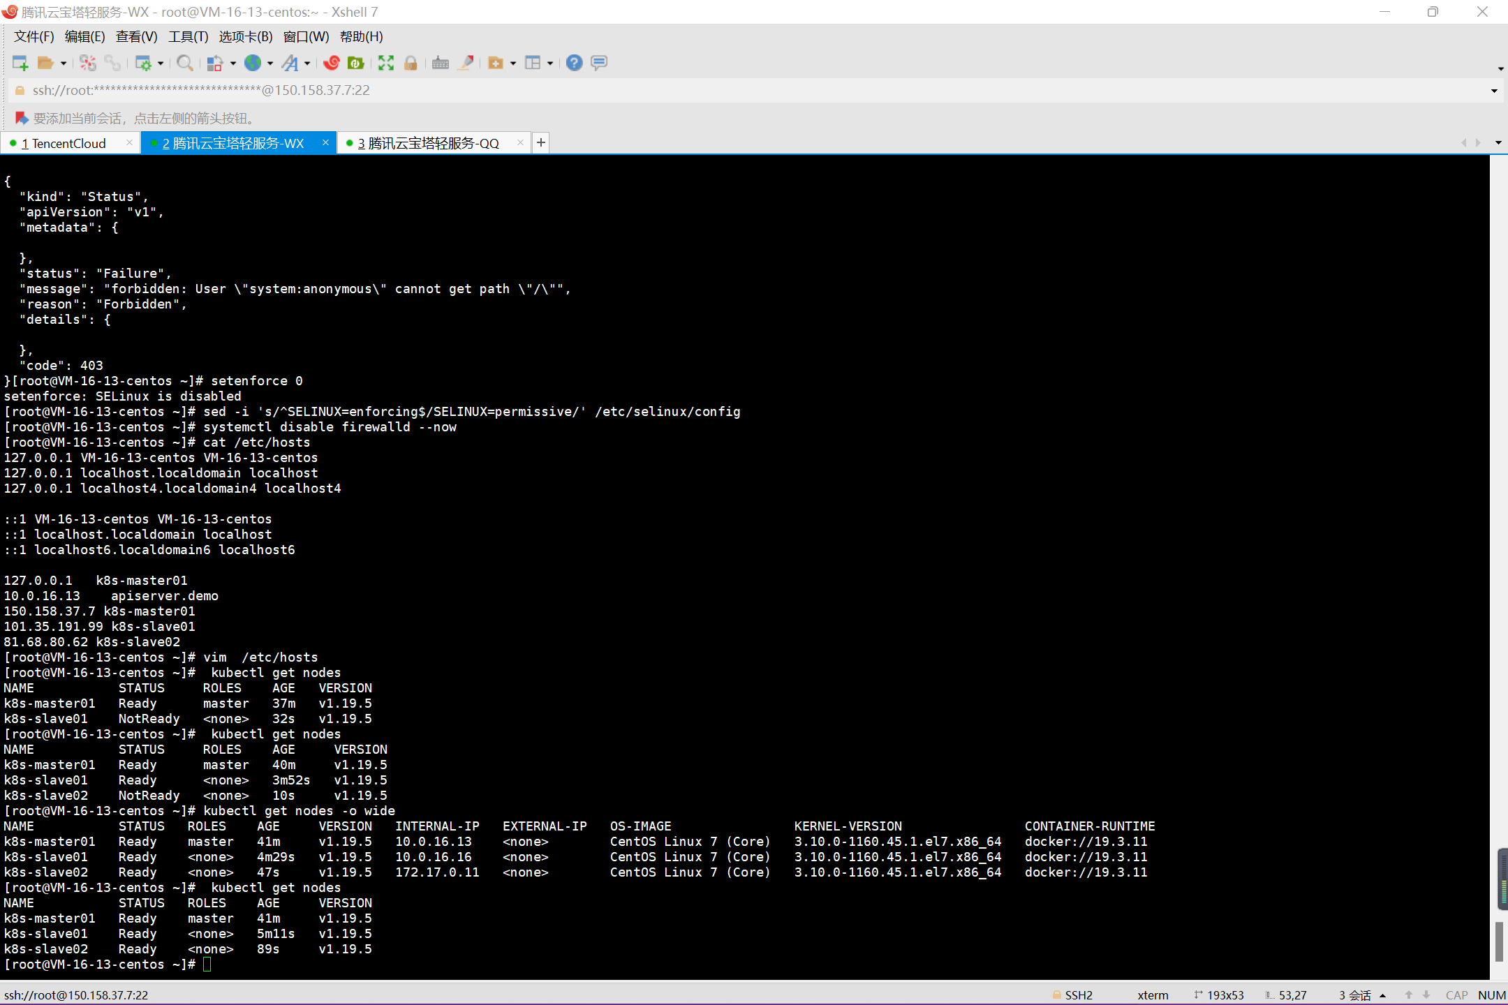The width and height of the screenshot is (1508, 1005).
Task: Open the 工具(T) menu
Action: pyautogui.click(x=187, y=36)
